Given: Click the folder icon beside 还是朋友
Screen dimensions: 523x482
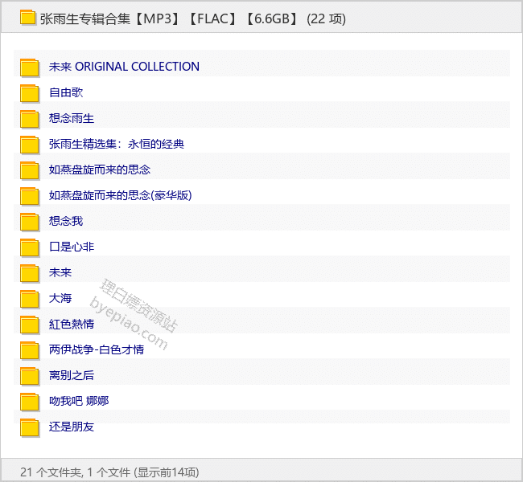Looking at the screenshot, I should tap(29, 427).
